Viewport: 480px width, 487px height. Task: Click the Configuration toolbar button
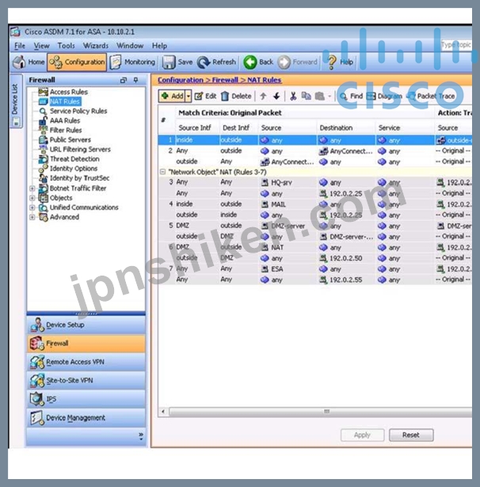pos(77,62)
